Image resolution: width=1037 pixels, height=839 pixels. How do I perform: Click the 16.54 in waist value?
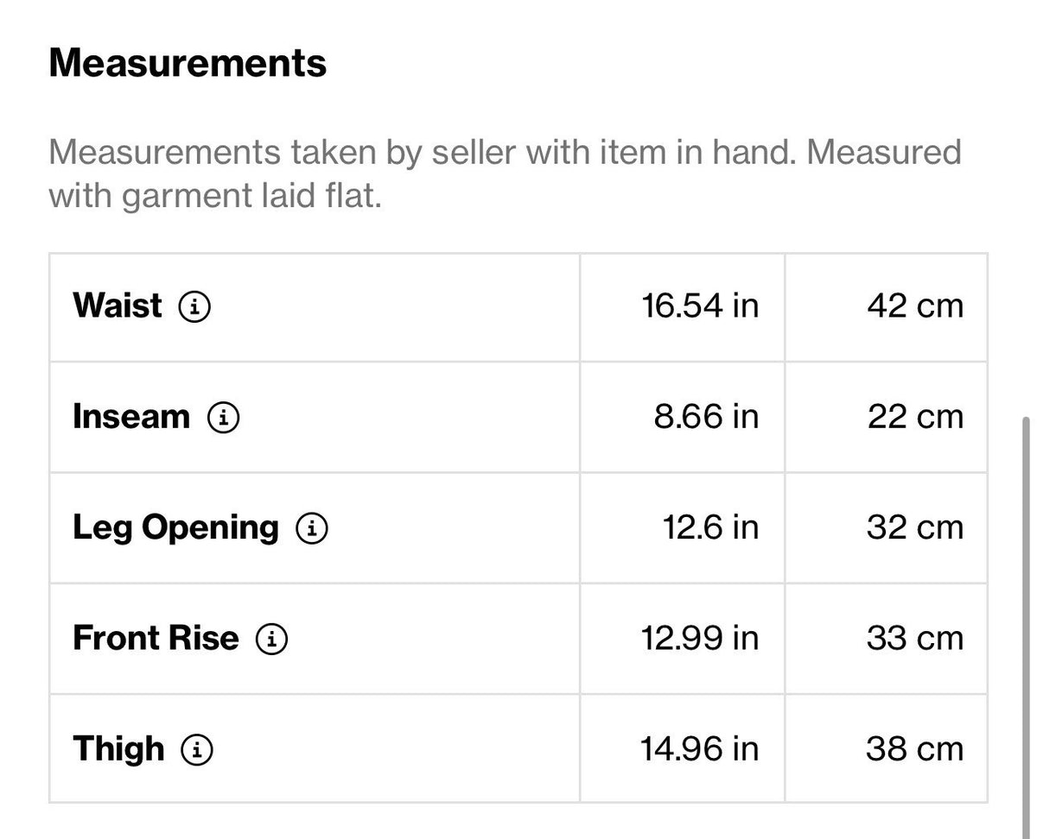pos(700,306)
